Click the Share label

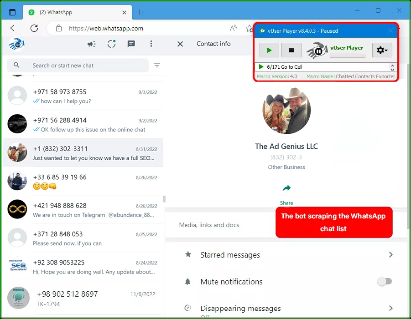286,203
